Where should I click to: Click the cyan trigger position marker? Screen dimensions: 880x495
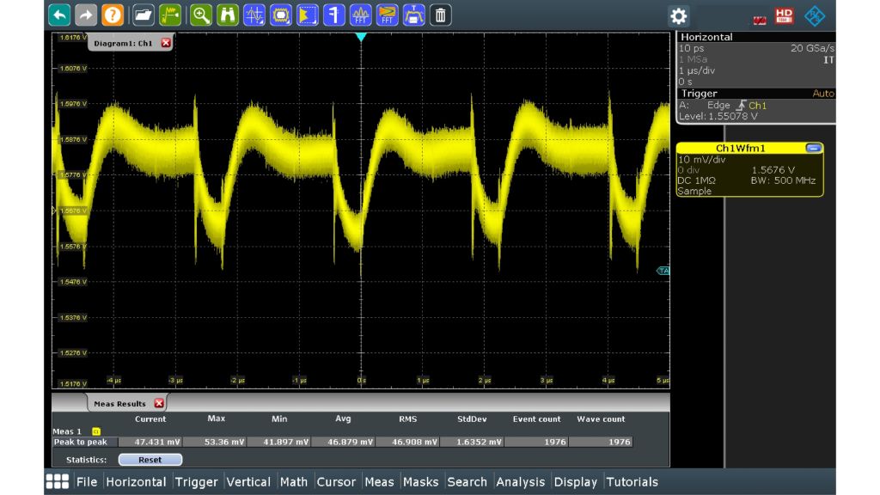coord(361,38)
